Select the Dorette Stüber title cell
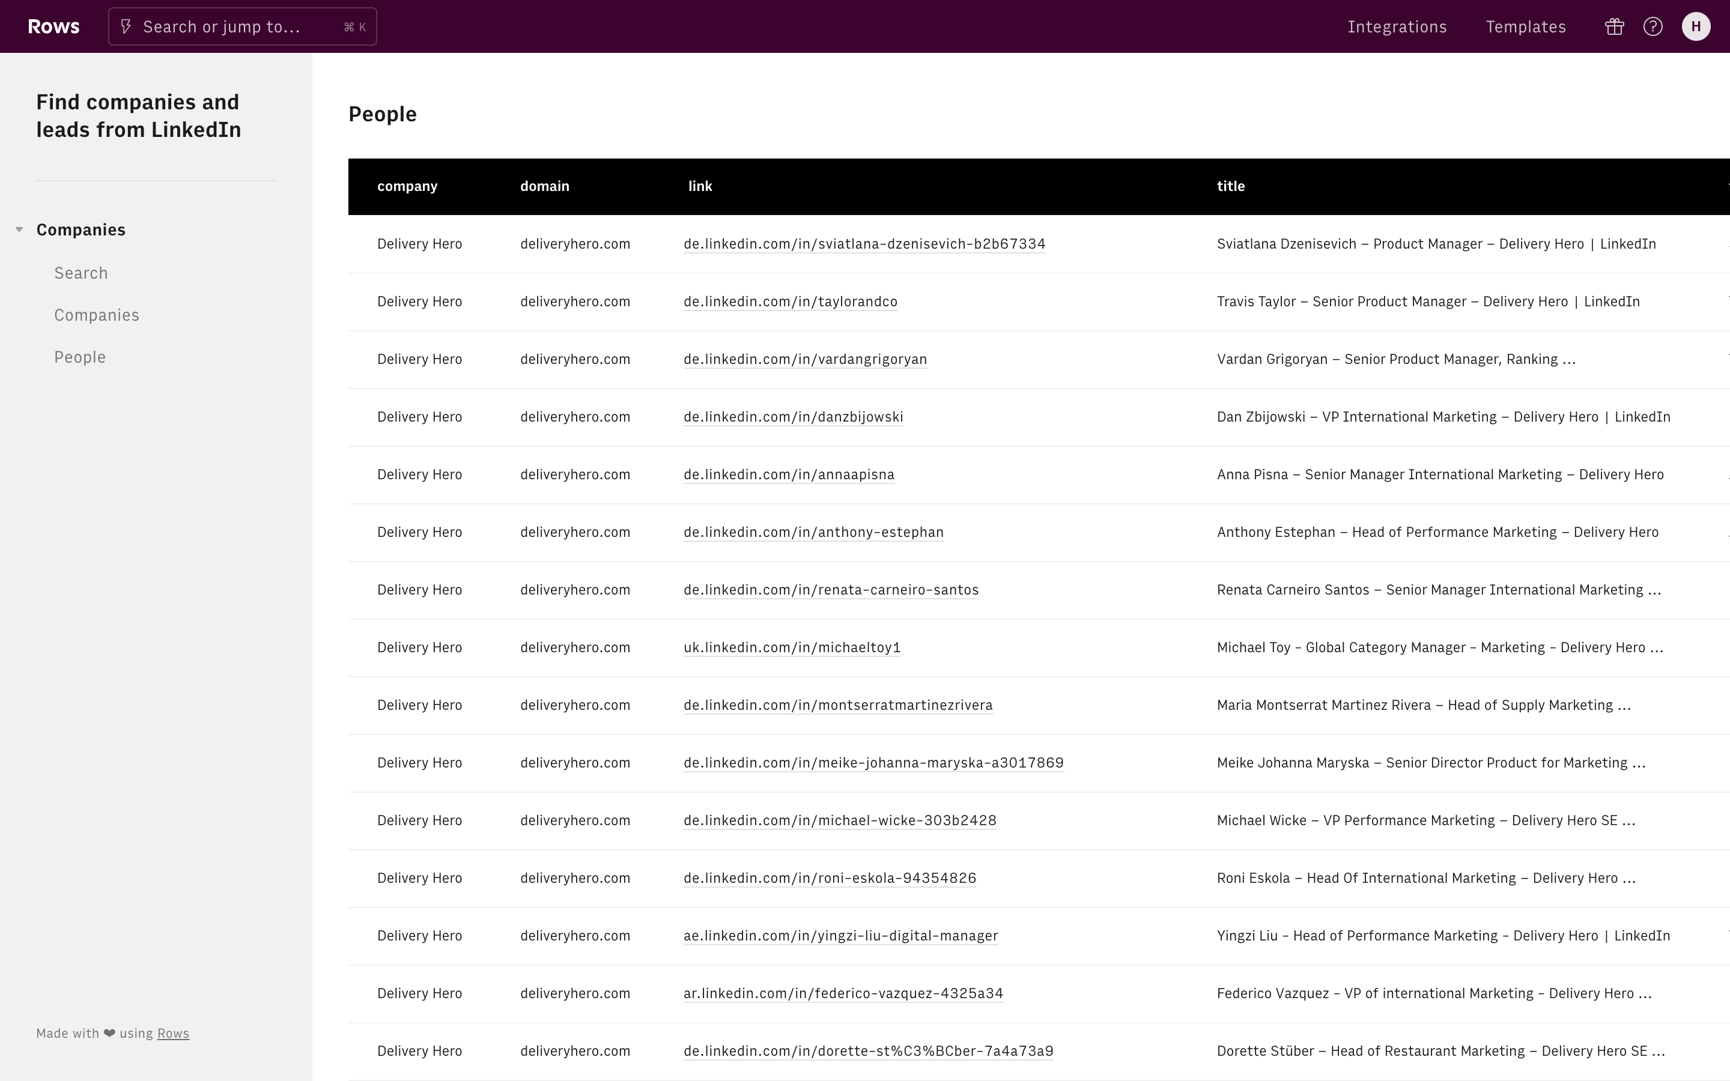Image resolution: width=1730 pixels, height=1081 pixels. (1441, 1051)
